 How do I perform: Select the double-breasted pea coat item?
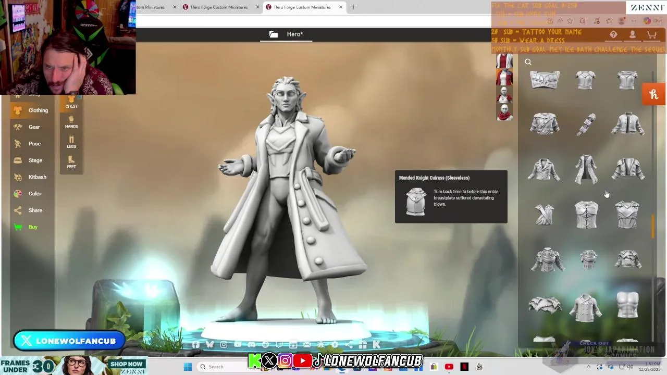[586, 307]
